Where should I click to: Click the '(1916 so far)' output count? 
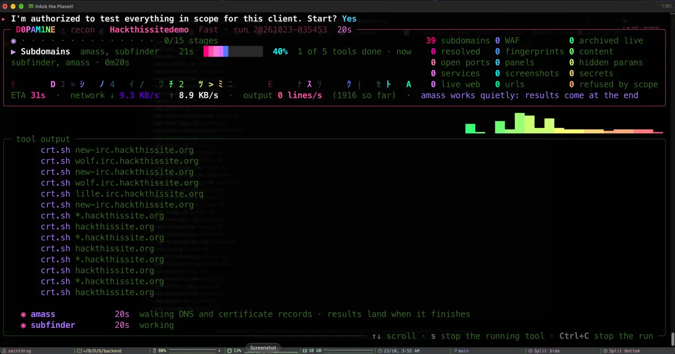(x=364, y=95)
